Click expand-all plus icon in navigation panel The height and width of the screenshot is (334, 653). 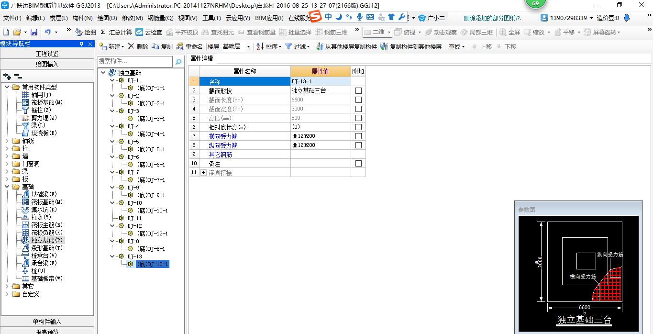(7, 76)
